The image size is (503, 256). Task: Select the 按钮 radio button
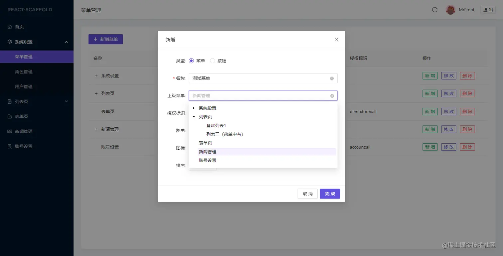213,61
